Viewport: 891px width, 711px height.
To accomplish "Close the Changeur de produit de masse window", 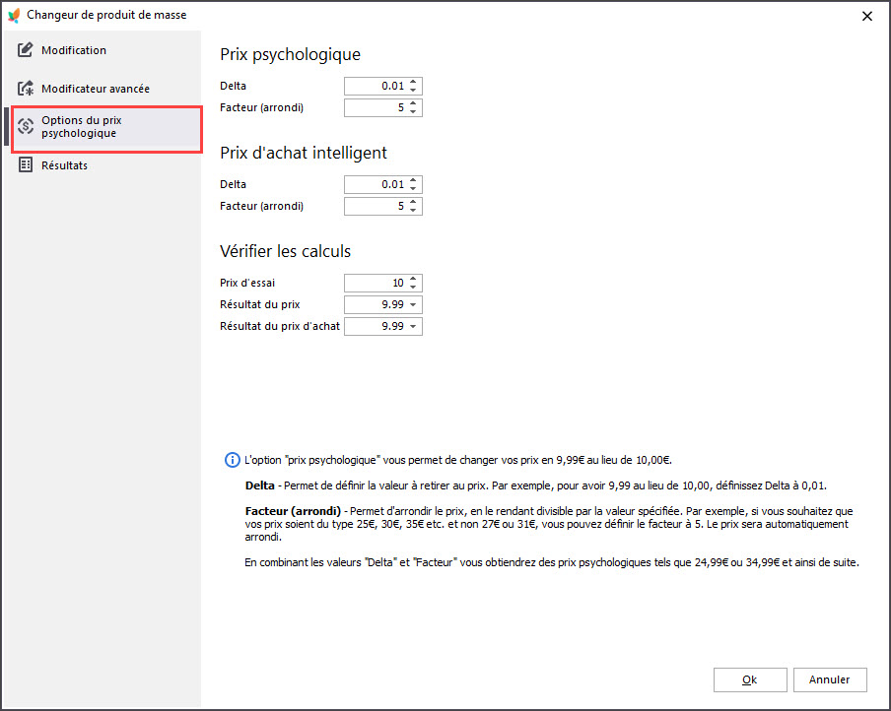I will [x=867, y=16].
